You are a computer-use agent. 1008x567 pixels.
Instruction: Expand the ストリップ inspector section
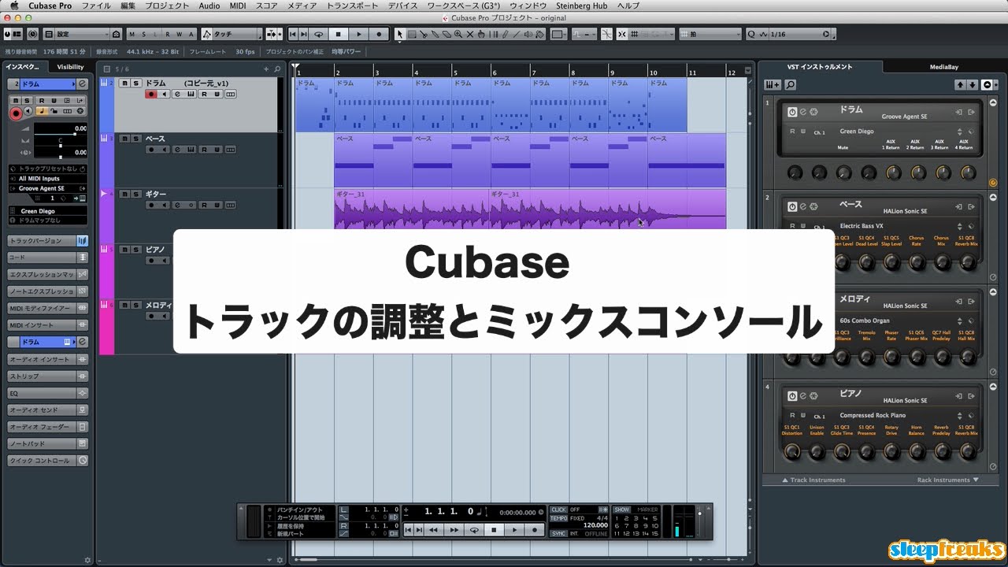pos(47,376)
